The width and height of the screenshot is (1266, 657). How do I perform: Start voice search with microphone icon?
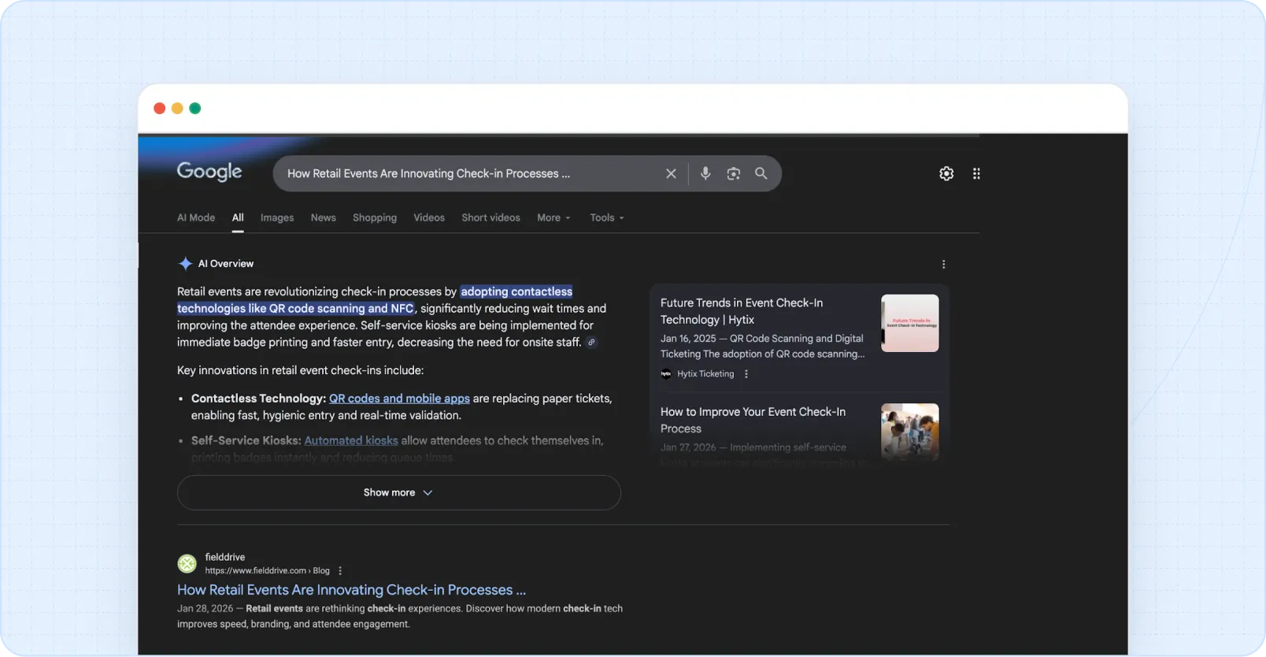coord(705,173)
